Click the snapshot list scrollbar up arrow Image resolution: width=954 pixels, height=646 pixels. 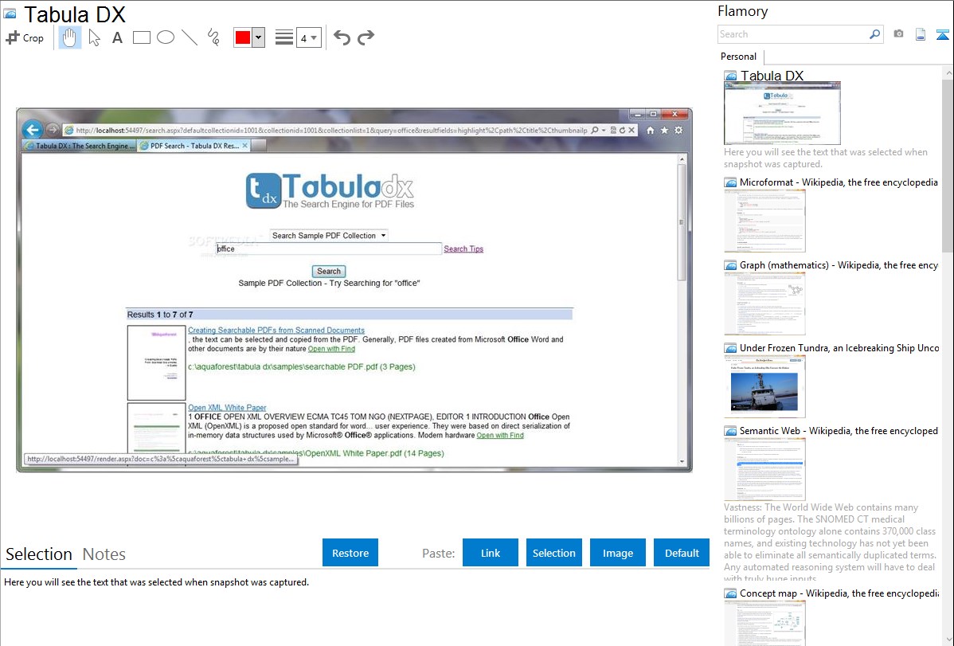point(948,72)
